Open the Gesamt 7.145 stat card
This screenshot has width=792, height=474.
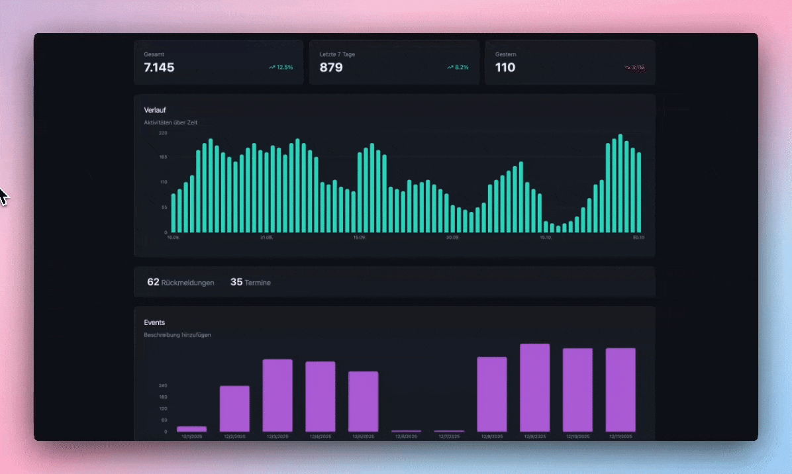click(218, 62)
